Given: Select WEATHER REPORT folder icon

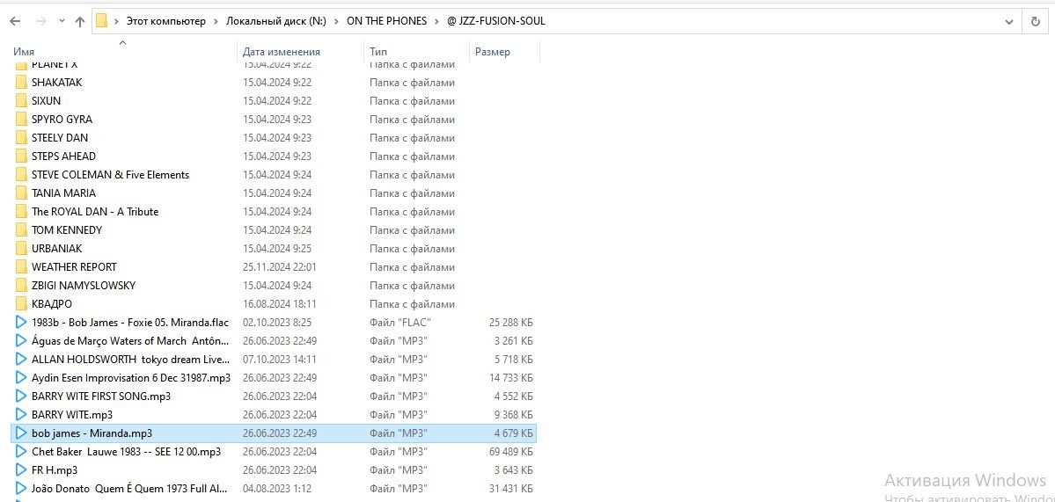Looking at the screenshot, I should (21, 266).
